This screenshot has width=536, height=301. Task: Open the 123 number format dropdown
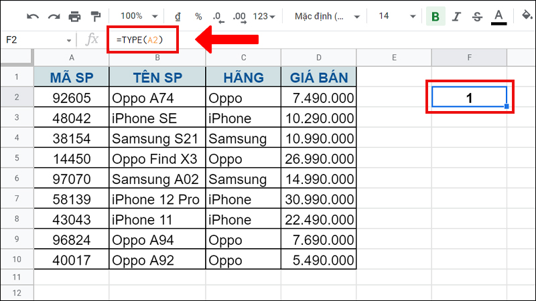coord(265,15)
